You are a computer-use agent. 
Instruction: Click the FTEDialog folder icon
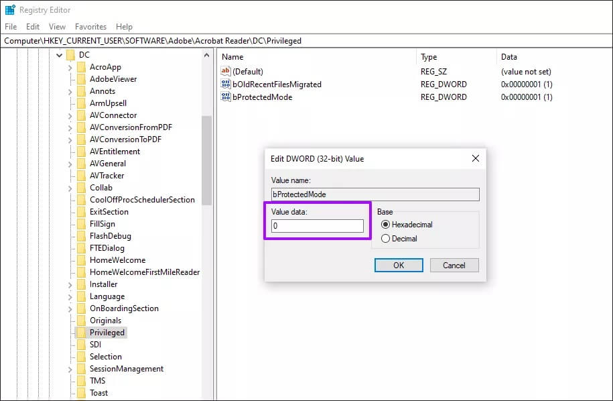tap(81, 248)
